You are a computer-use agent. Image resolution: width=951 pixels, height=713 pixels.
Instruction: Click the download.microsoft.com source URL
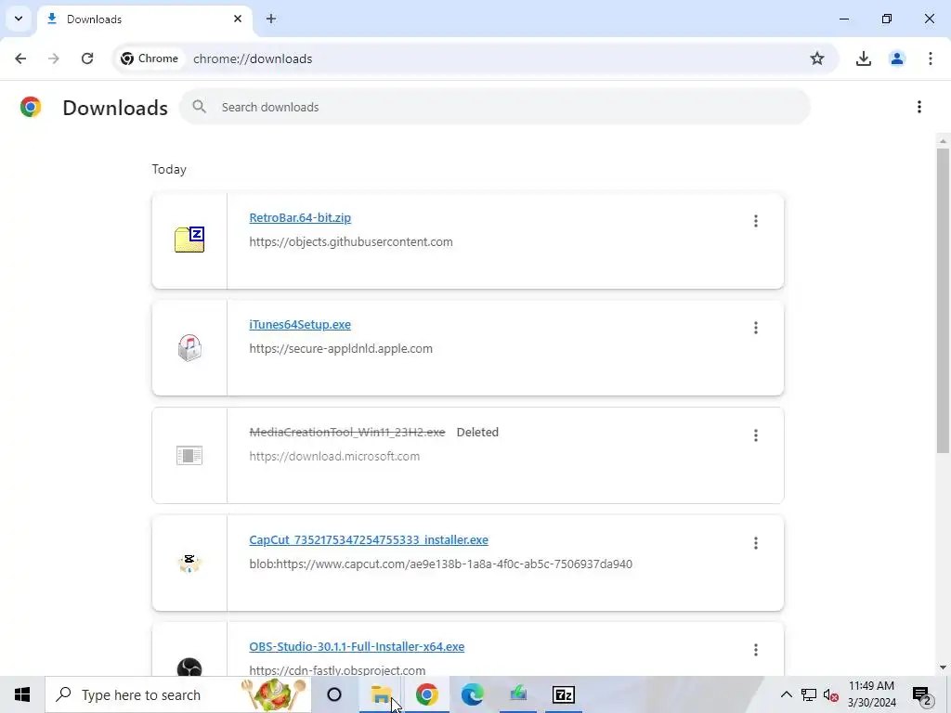[334, 456]
